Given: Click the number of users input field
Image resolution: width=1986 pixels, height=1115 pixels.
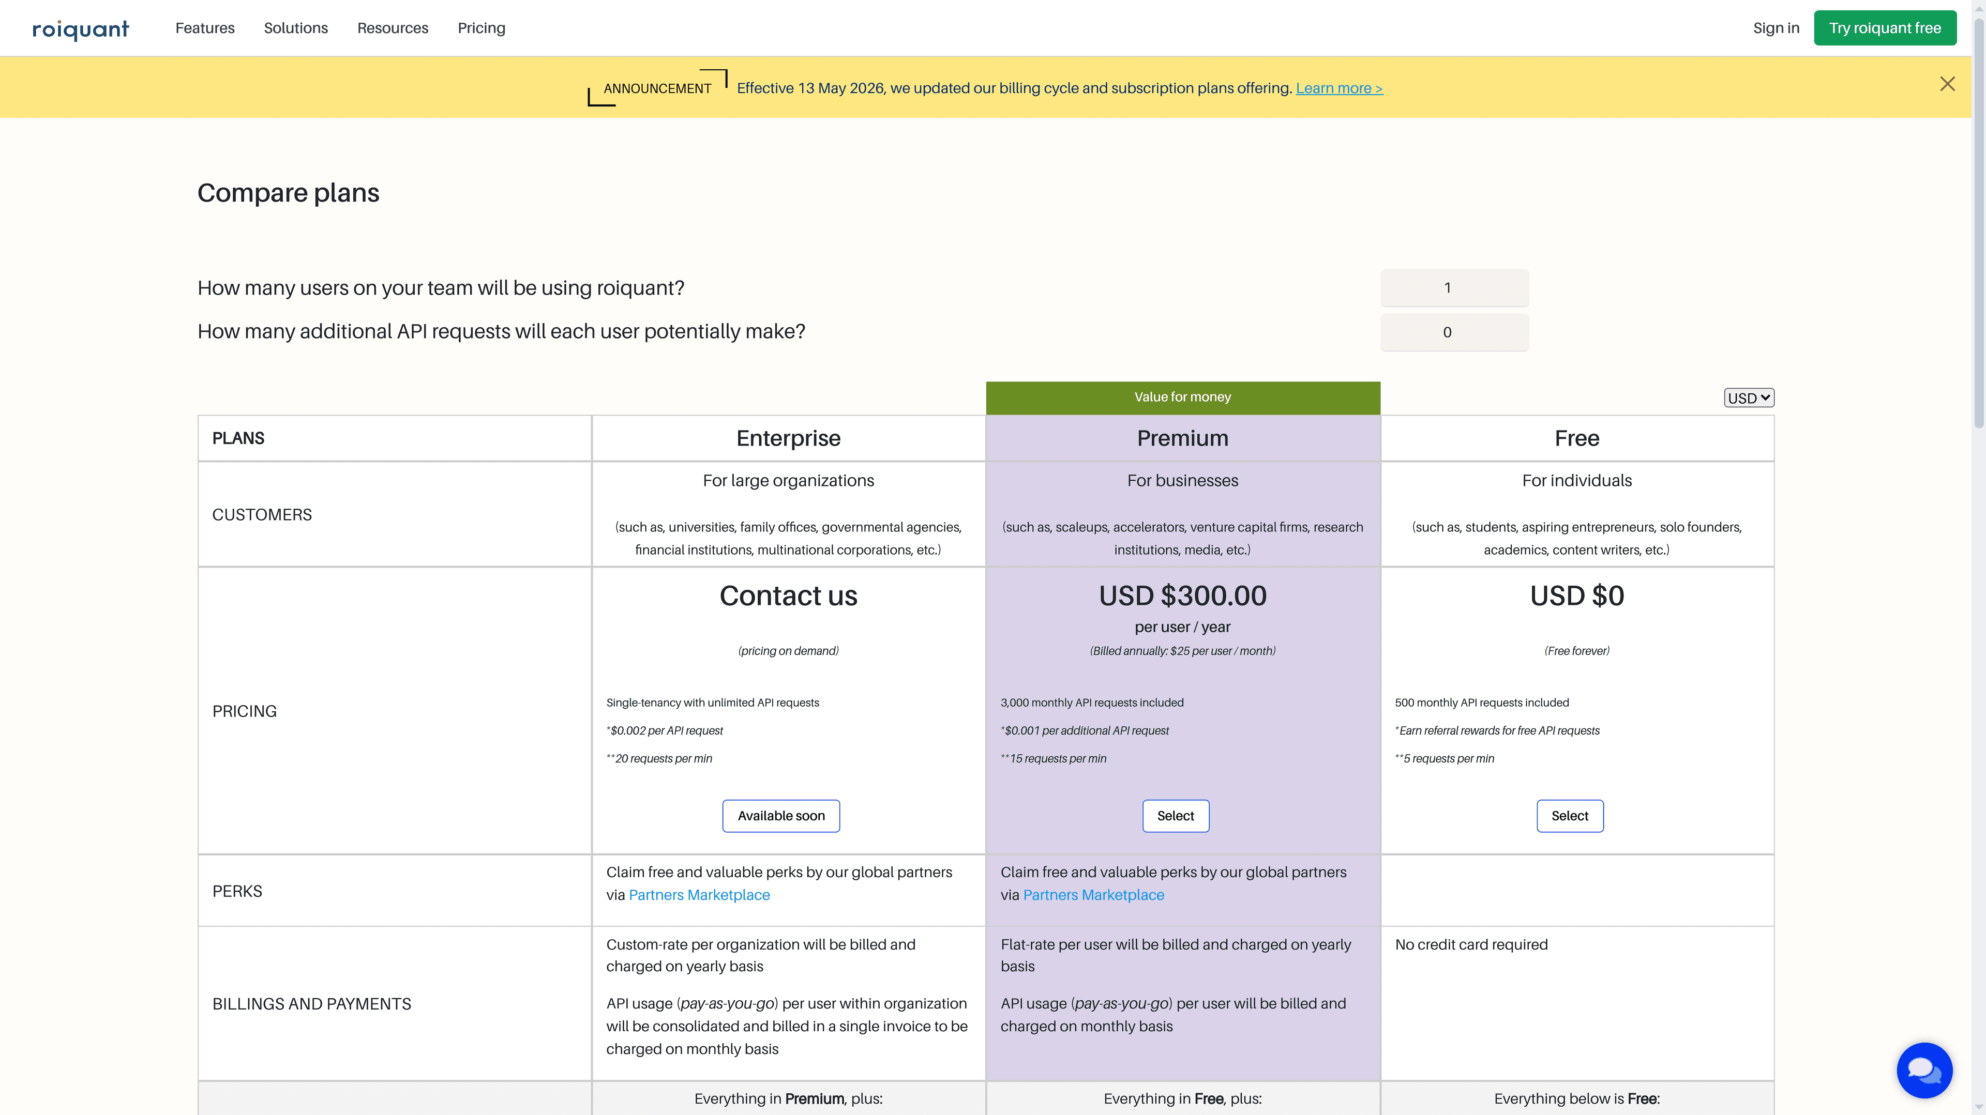Looking at the screenshot, I should pos(1454,287).
